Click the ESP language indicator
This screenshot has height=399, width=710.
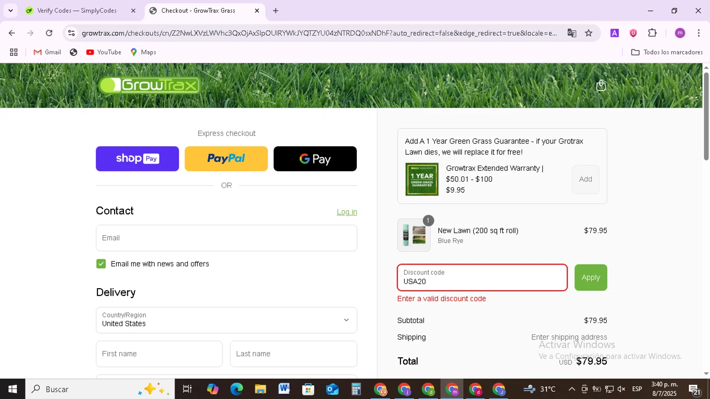pos(637,389)
